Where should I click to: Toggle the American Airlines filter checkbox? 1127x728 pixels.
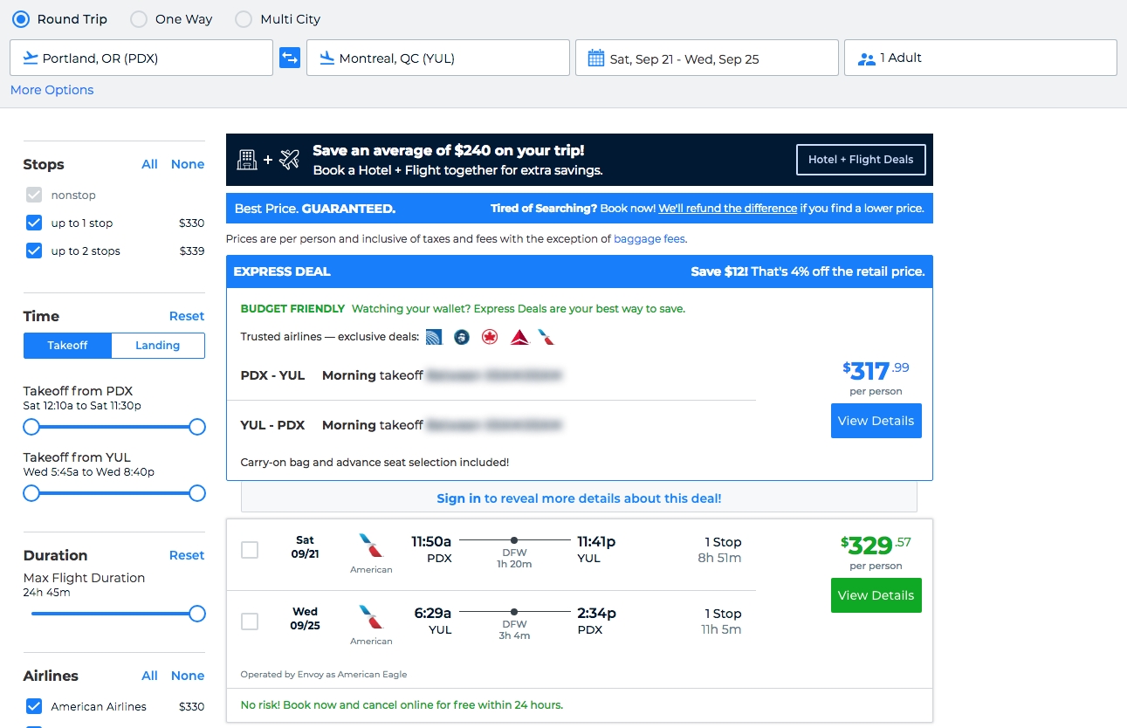click(34, 706)
